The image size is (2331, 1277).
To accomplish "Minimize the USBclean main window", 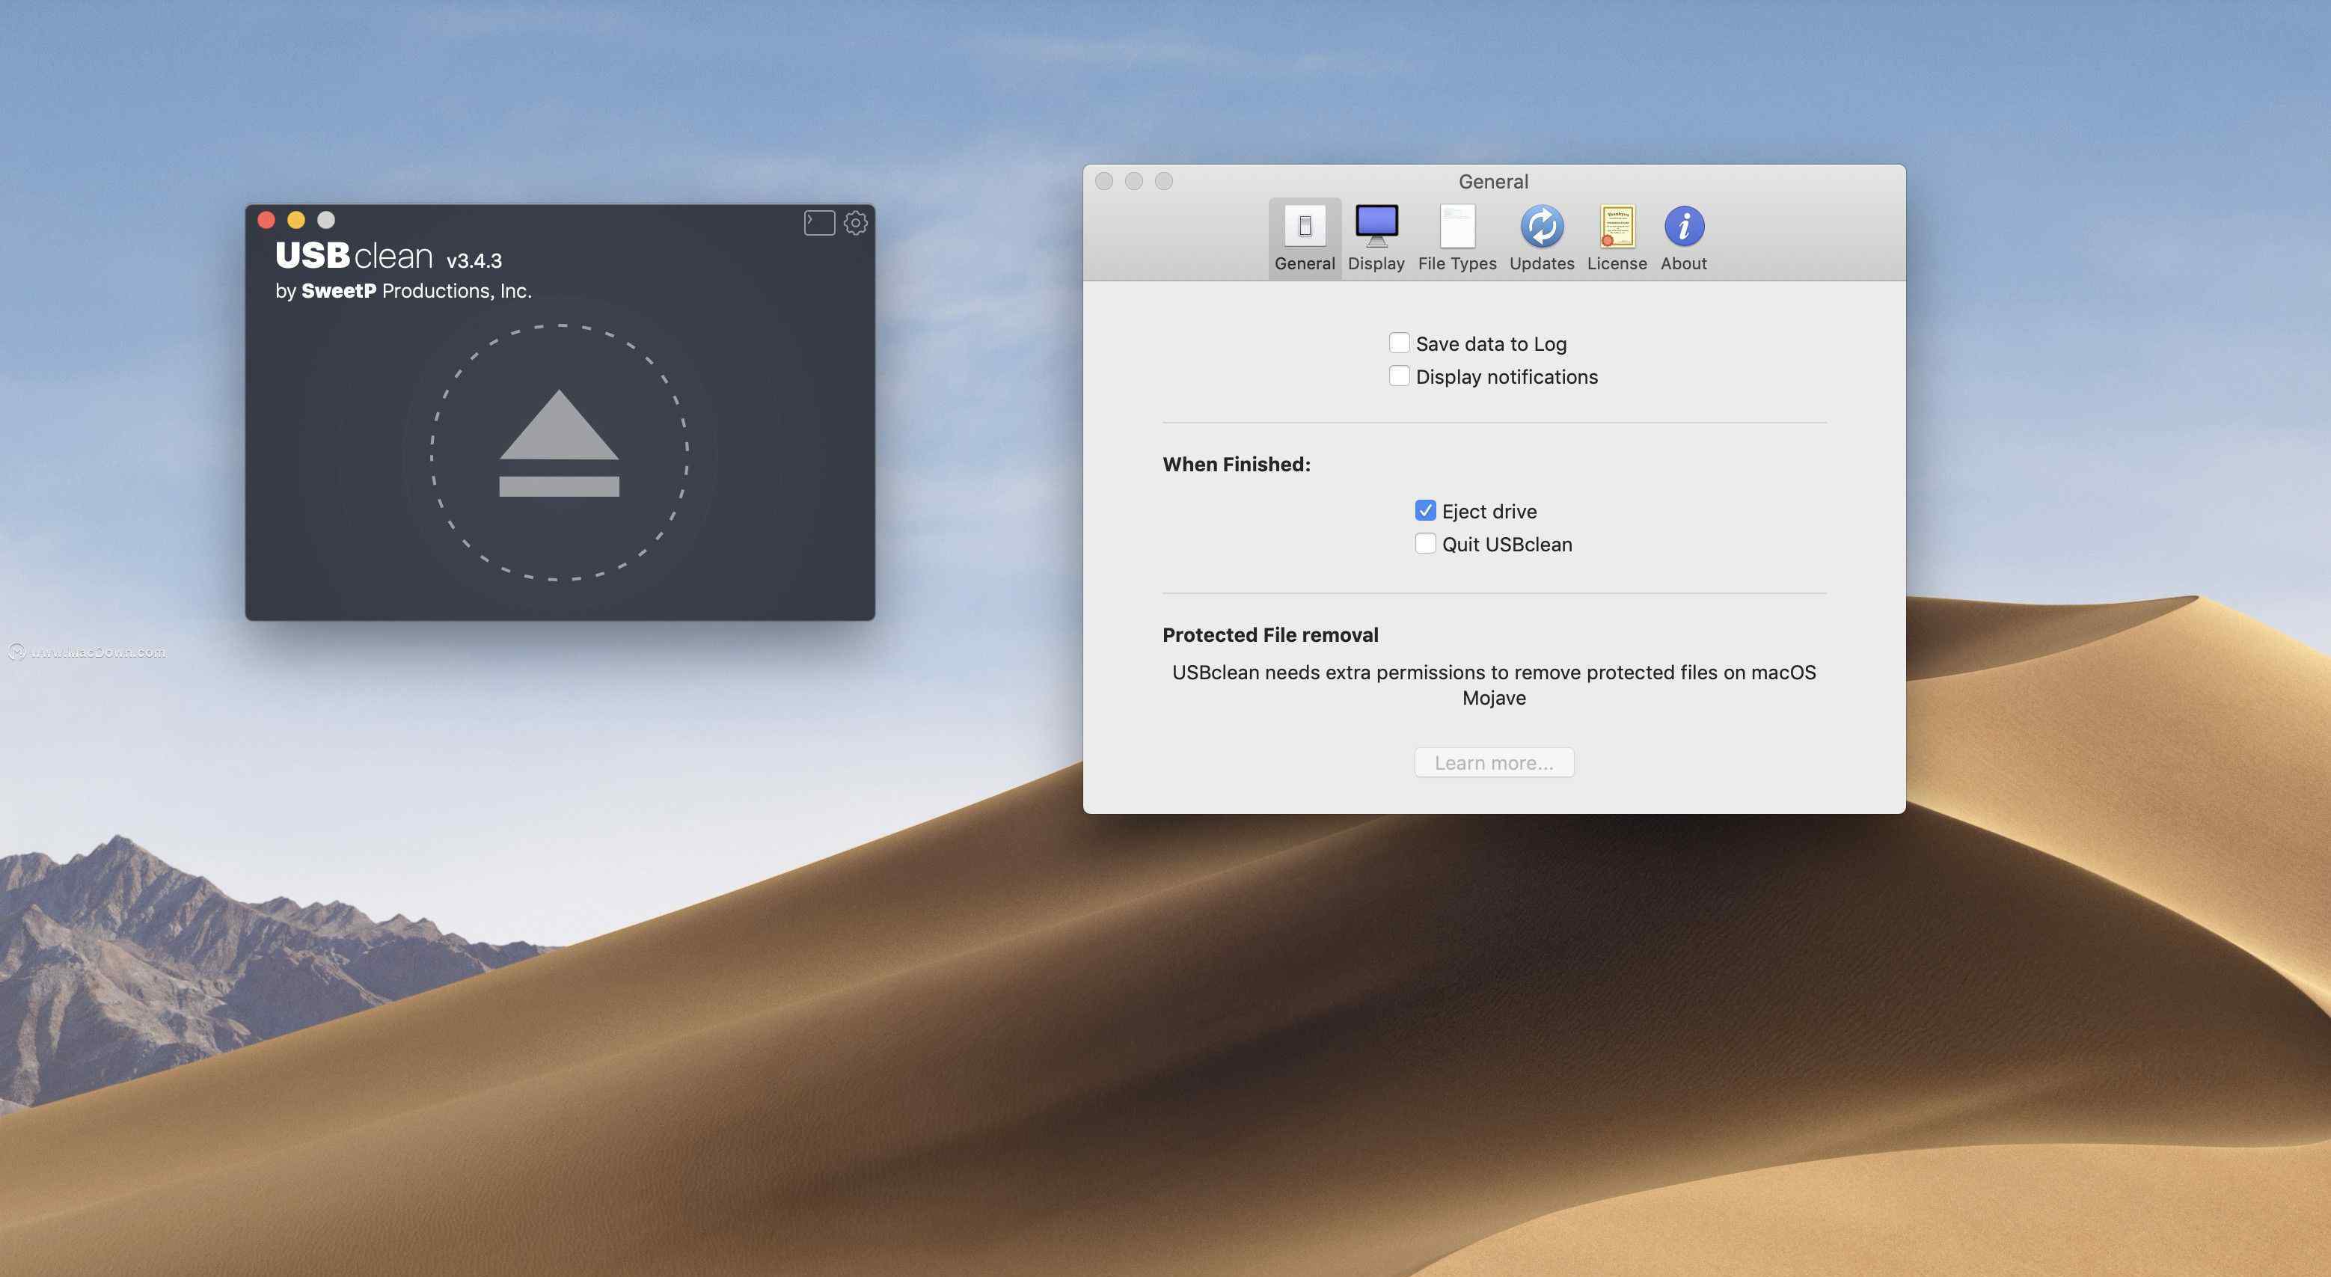I will [296, 220].
